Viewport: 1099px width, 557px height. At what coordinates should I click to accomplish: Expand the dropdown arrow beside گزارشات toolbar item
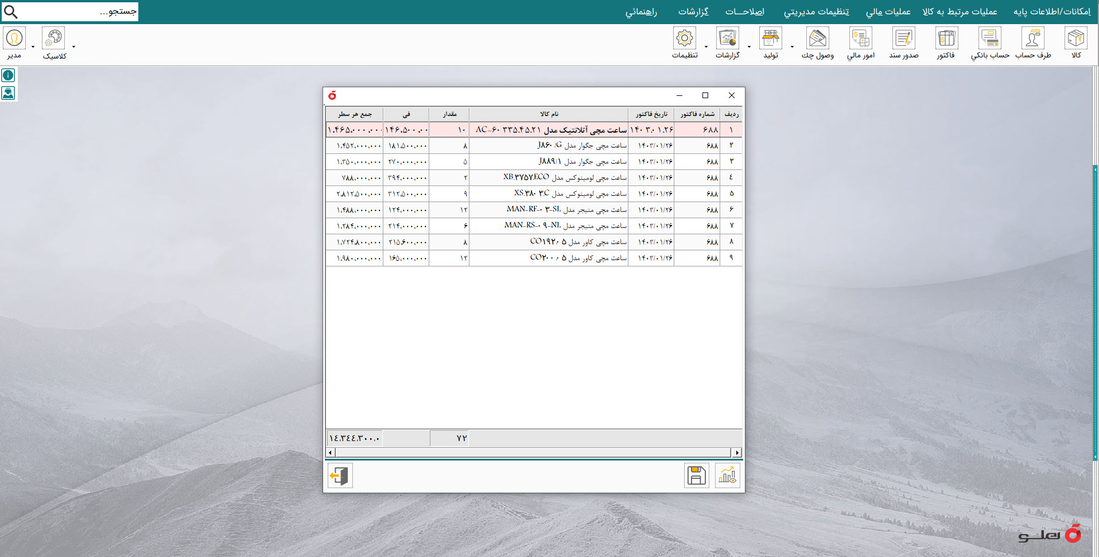749,47
